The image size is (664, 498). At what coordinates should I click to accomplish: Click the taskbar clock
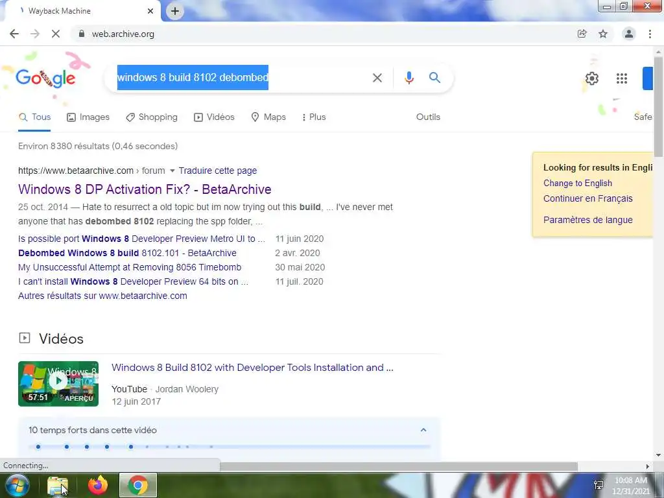631,486
